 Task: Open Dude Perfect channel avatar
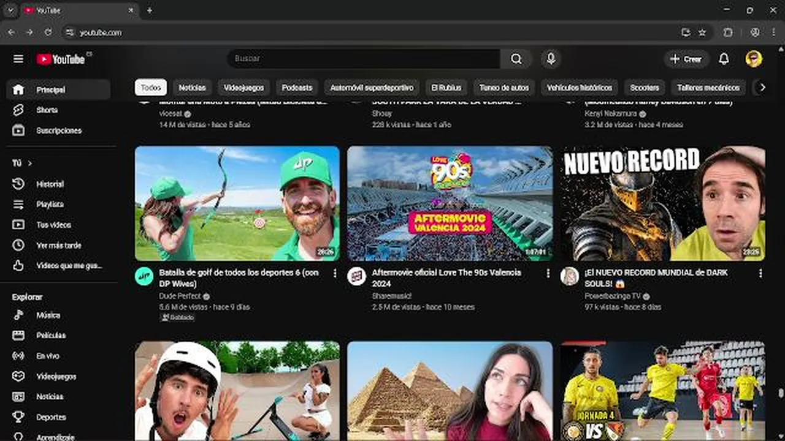[x=144, y=276]
